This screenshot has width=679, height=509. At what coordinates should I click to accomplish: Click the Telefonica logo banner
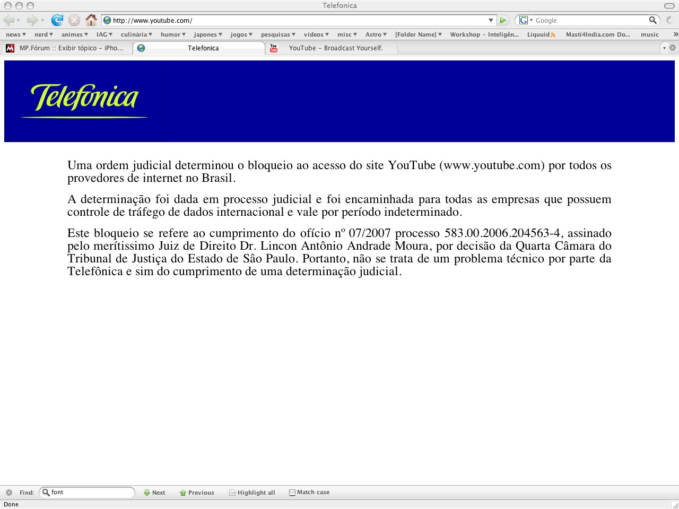pos(339,101)
